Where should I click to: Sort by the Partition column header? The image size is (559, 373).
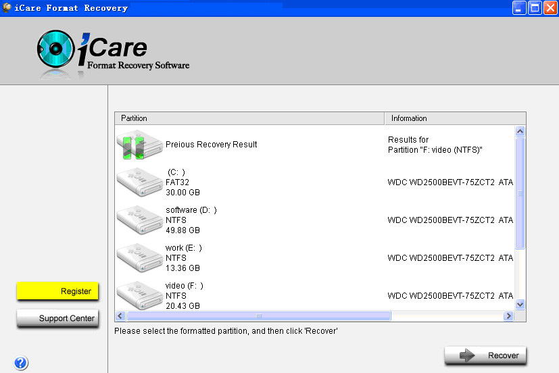(249, 118)
